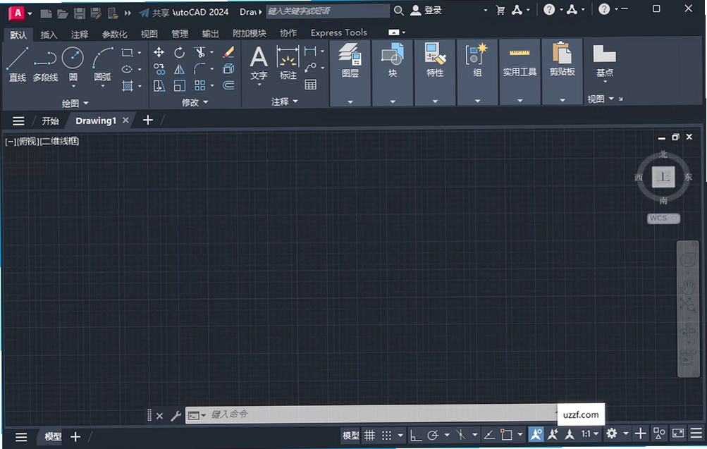Add a new drawing tab with plus button

(148, 120)
